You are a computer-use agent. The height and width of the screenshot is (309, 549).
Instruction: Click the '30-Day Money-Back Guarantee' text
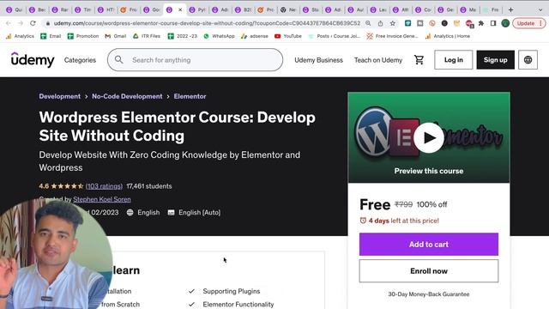429,294
